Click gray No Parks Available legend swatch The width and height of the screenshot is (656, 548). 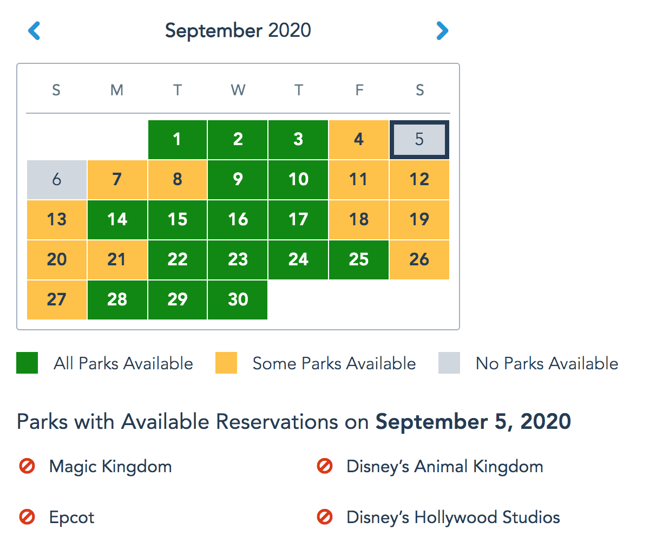coord(449,363)
